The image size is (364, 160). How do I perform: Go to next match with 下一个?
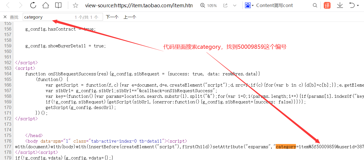pyautogui.click(x=112, y=17)
